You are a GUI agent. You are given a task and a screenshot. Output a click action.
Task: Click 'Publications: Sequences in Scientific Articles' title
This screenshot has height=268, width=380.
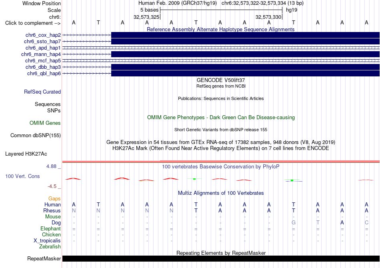[221, 98]
